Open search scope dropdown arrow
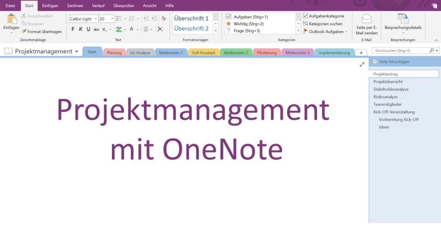Viewport: 441px width, 248px height. coord(437,51)
